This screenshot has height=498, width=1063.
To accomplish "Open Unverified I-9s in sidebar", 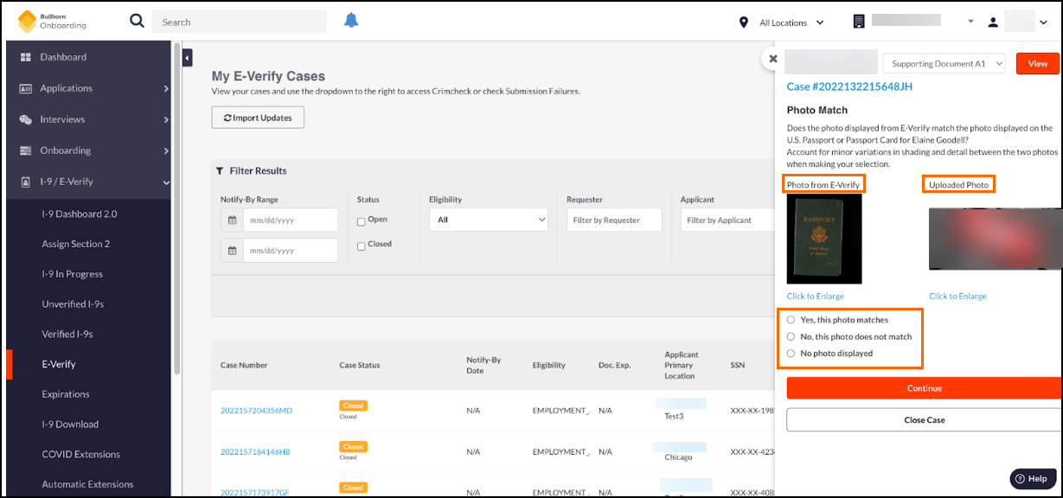I will (73, 304).
